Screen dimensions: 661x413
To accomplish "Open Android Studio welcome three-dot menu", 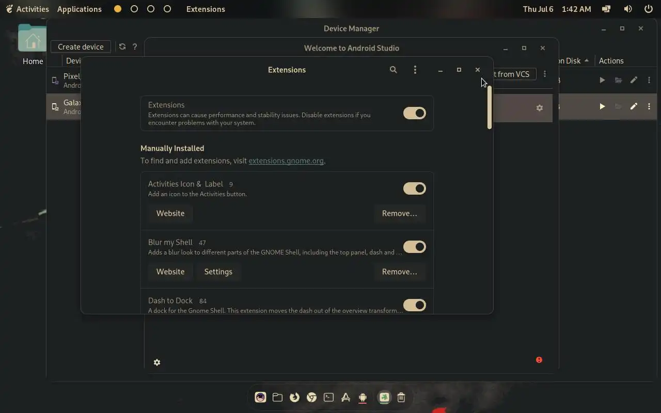I will pyautogui.click(x=545, y=74).
